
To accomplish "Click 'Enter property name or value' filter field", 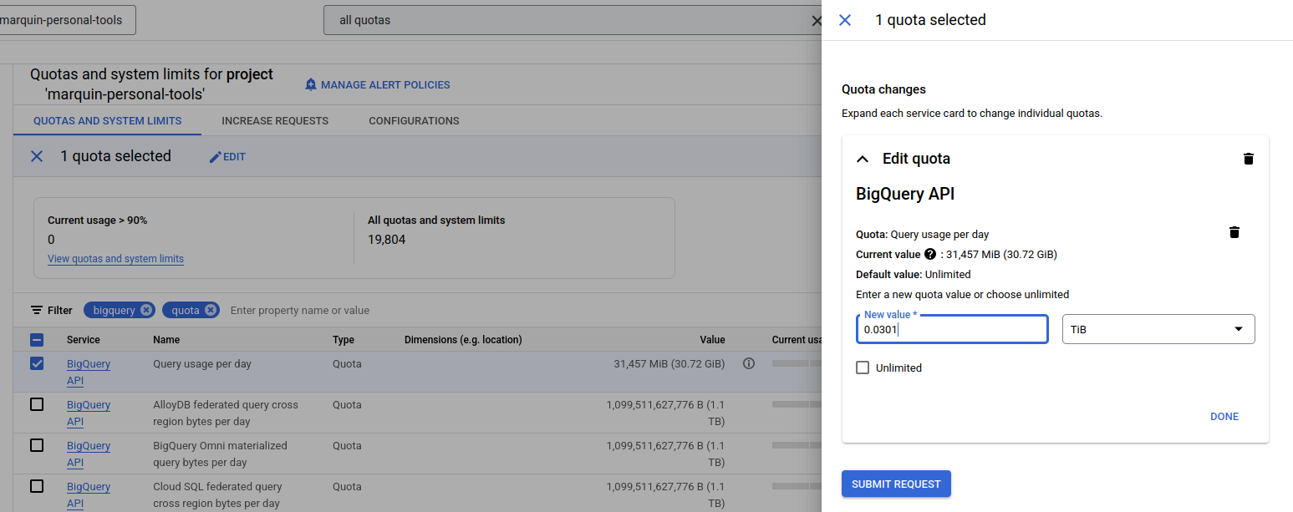I will 300,311.
